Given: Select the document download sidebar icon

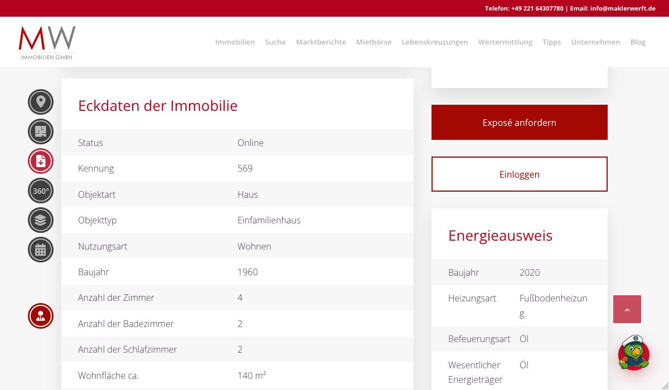Looking at the screenshot, I should point(41,161).
